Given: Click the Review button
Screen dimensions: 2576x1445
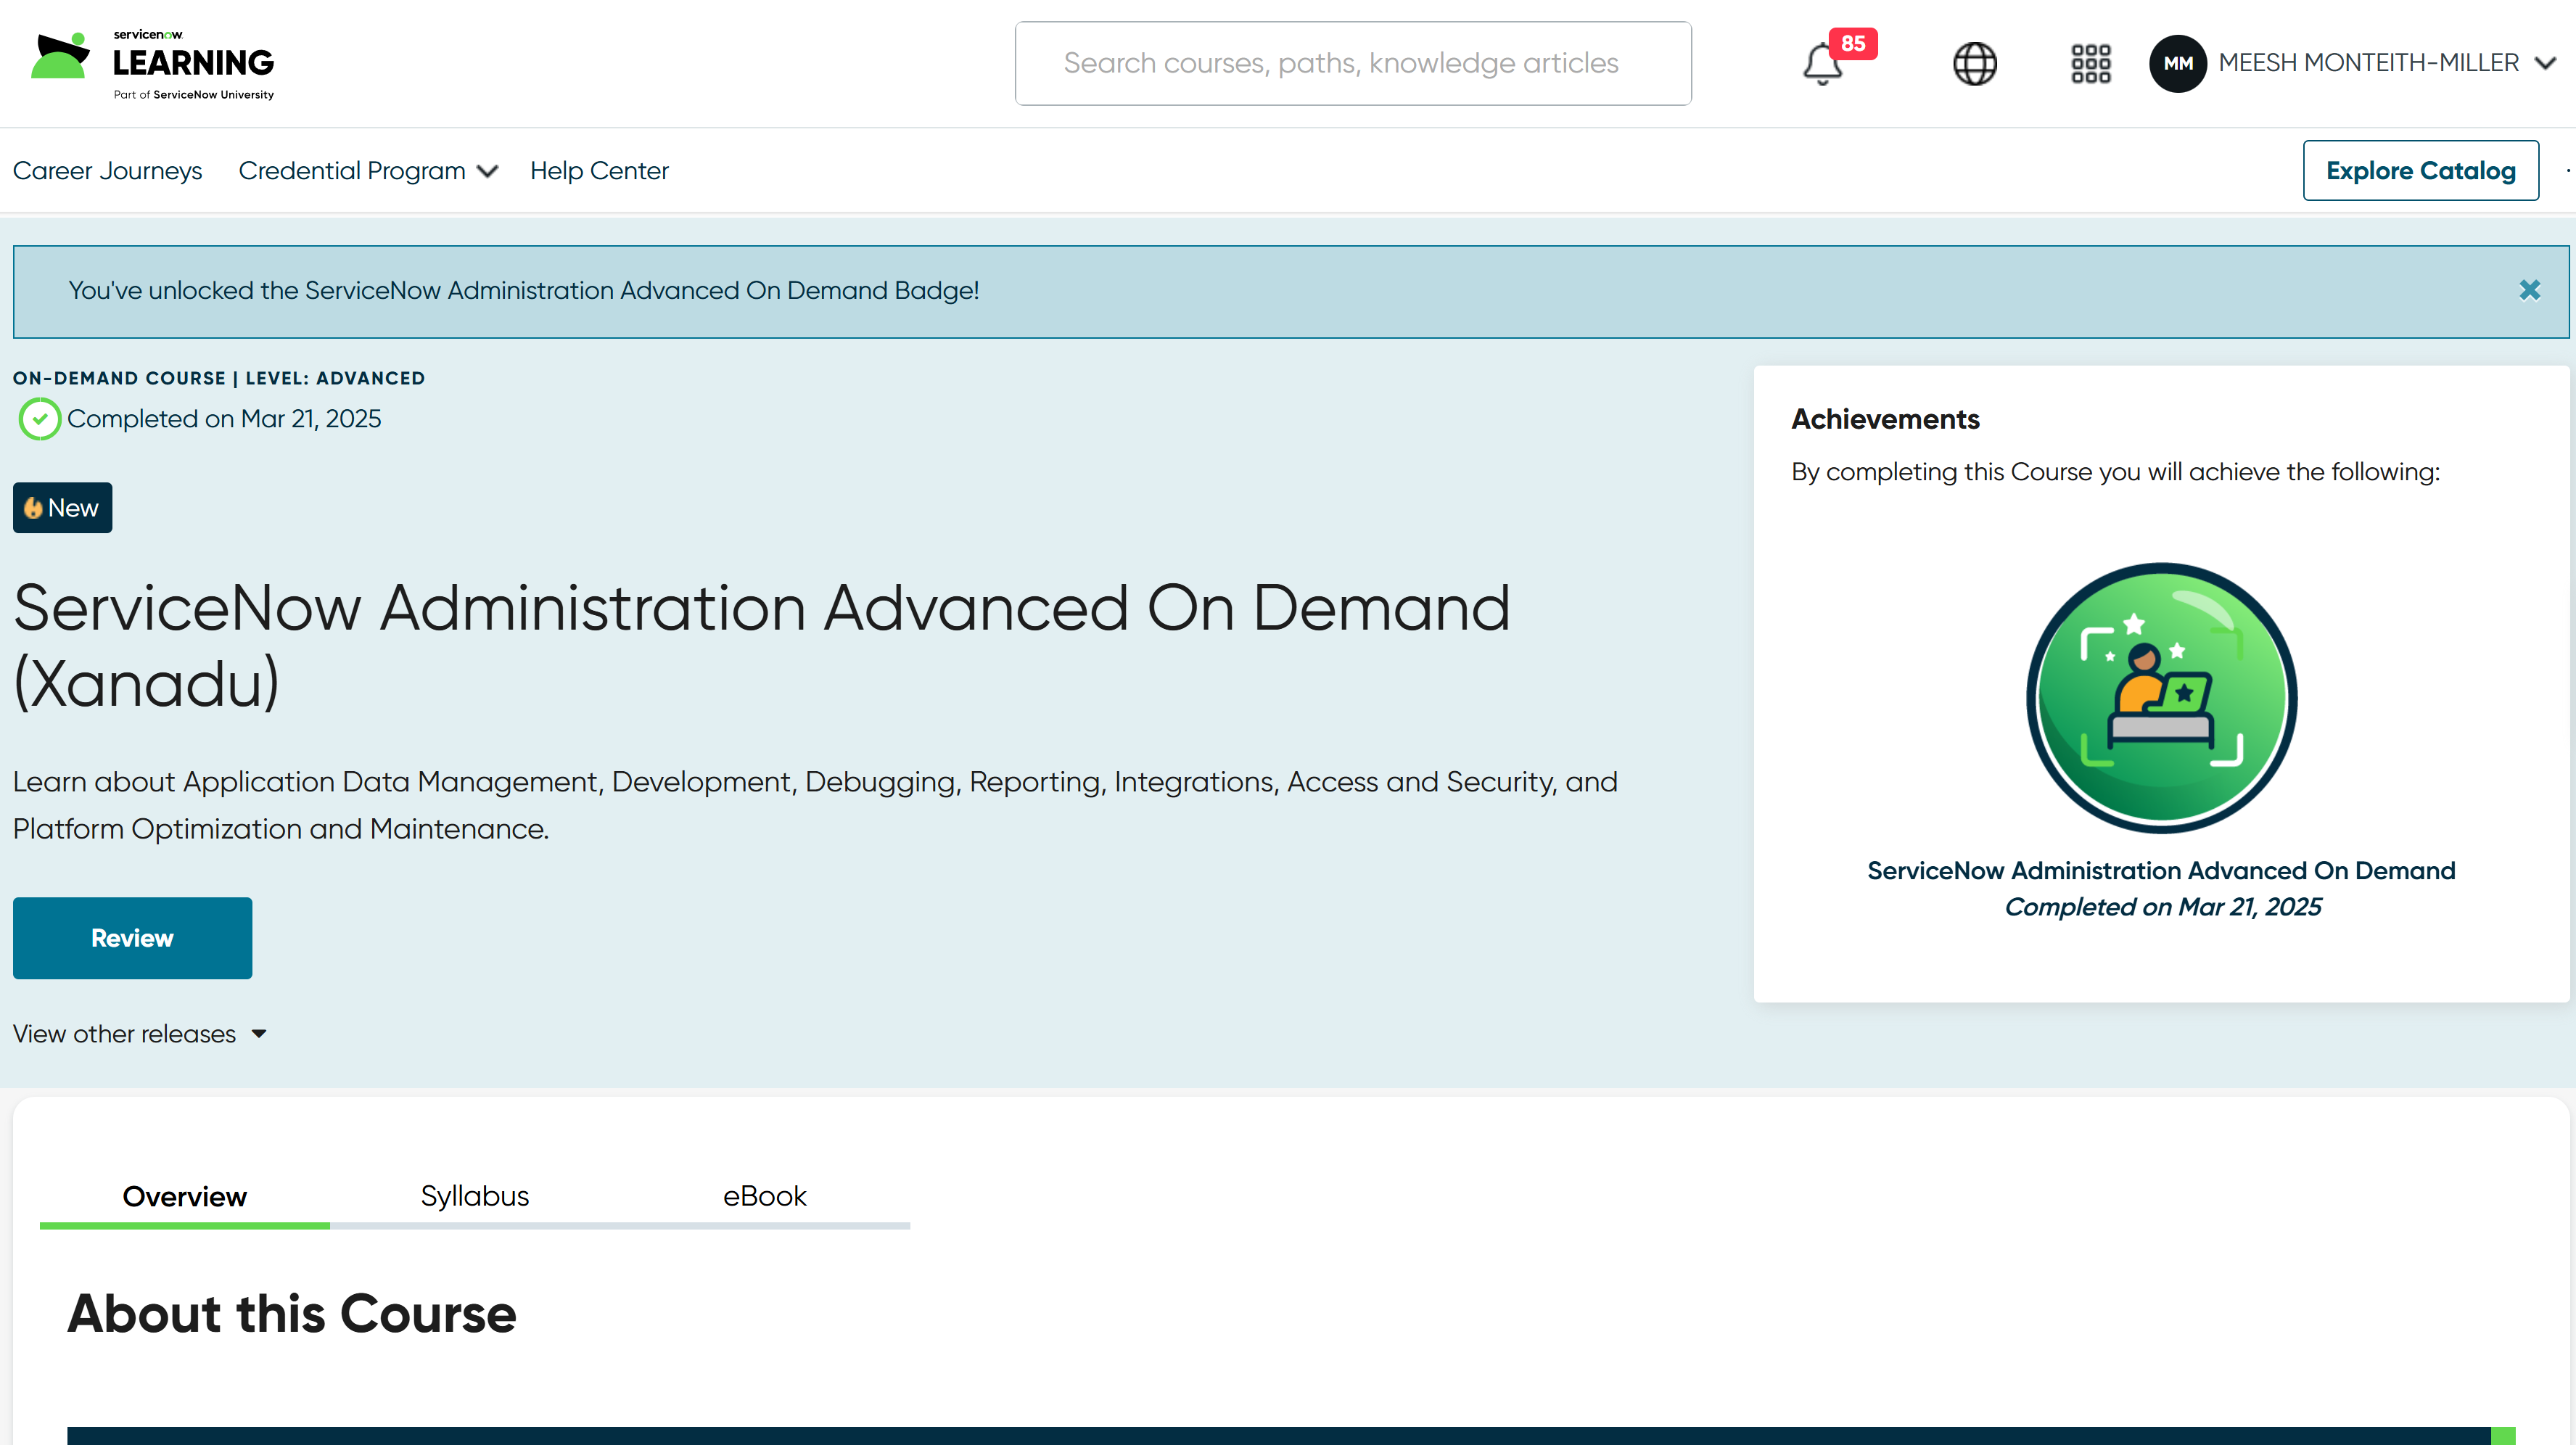Looking at the screenshot, I should (x=132, y=938).
